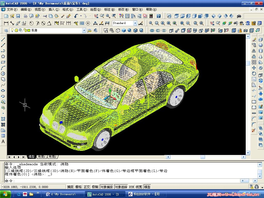Click the Layer Properties Manager icon
264x198 pixels.
coord(6,30)
